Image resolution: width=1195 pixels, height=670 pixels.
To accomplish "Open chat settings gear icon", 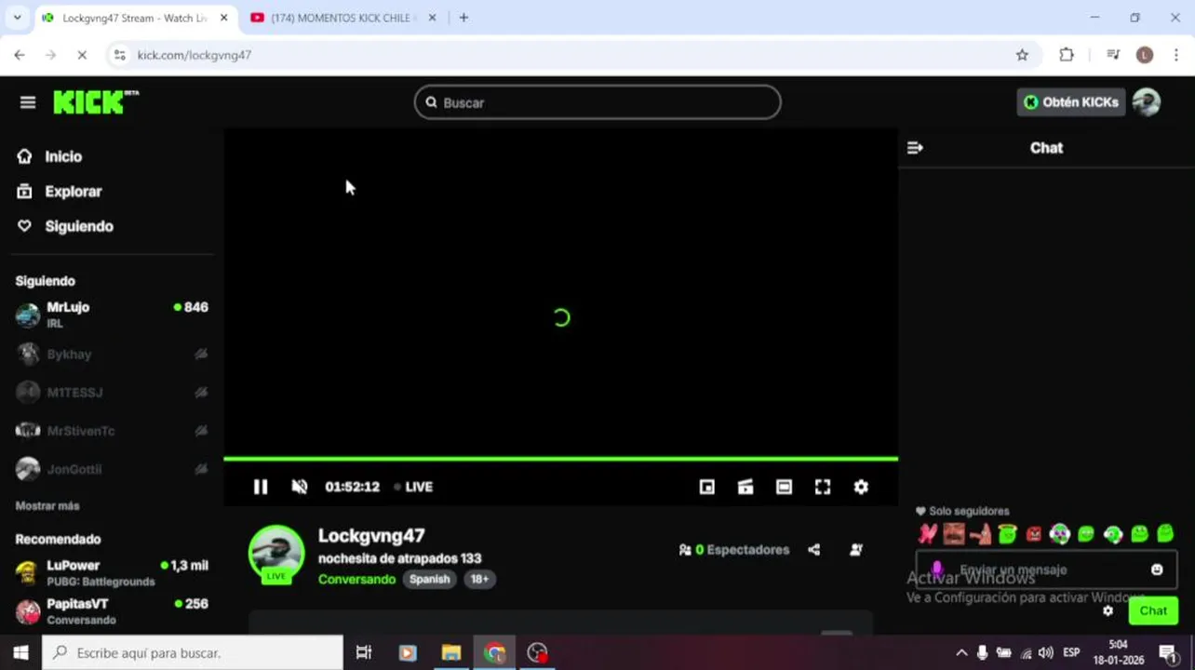I will point(1108,611).
